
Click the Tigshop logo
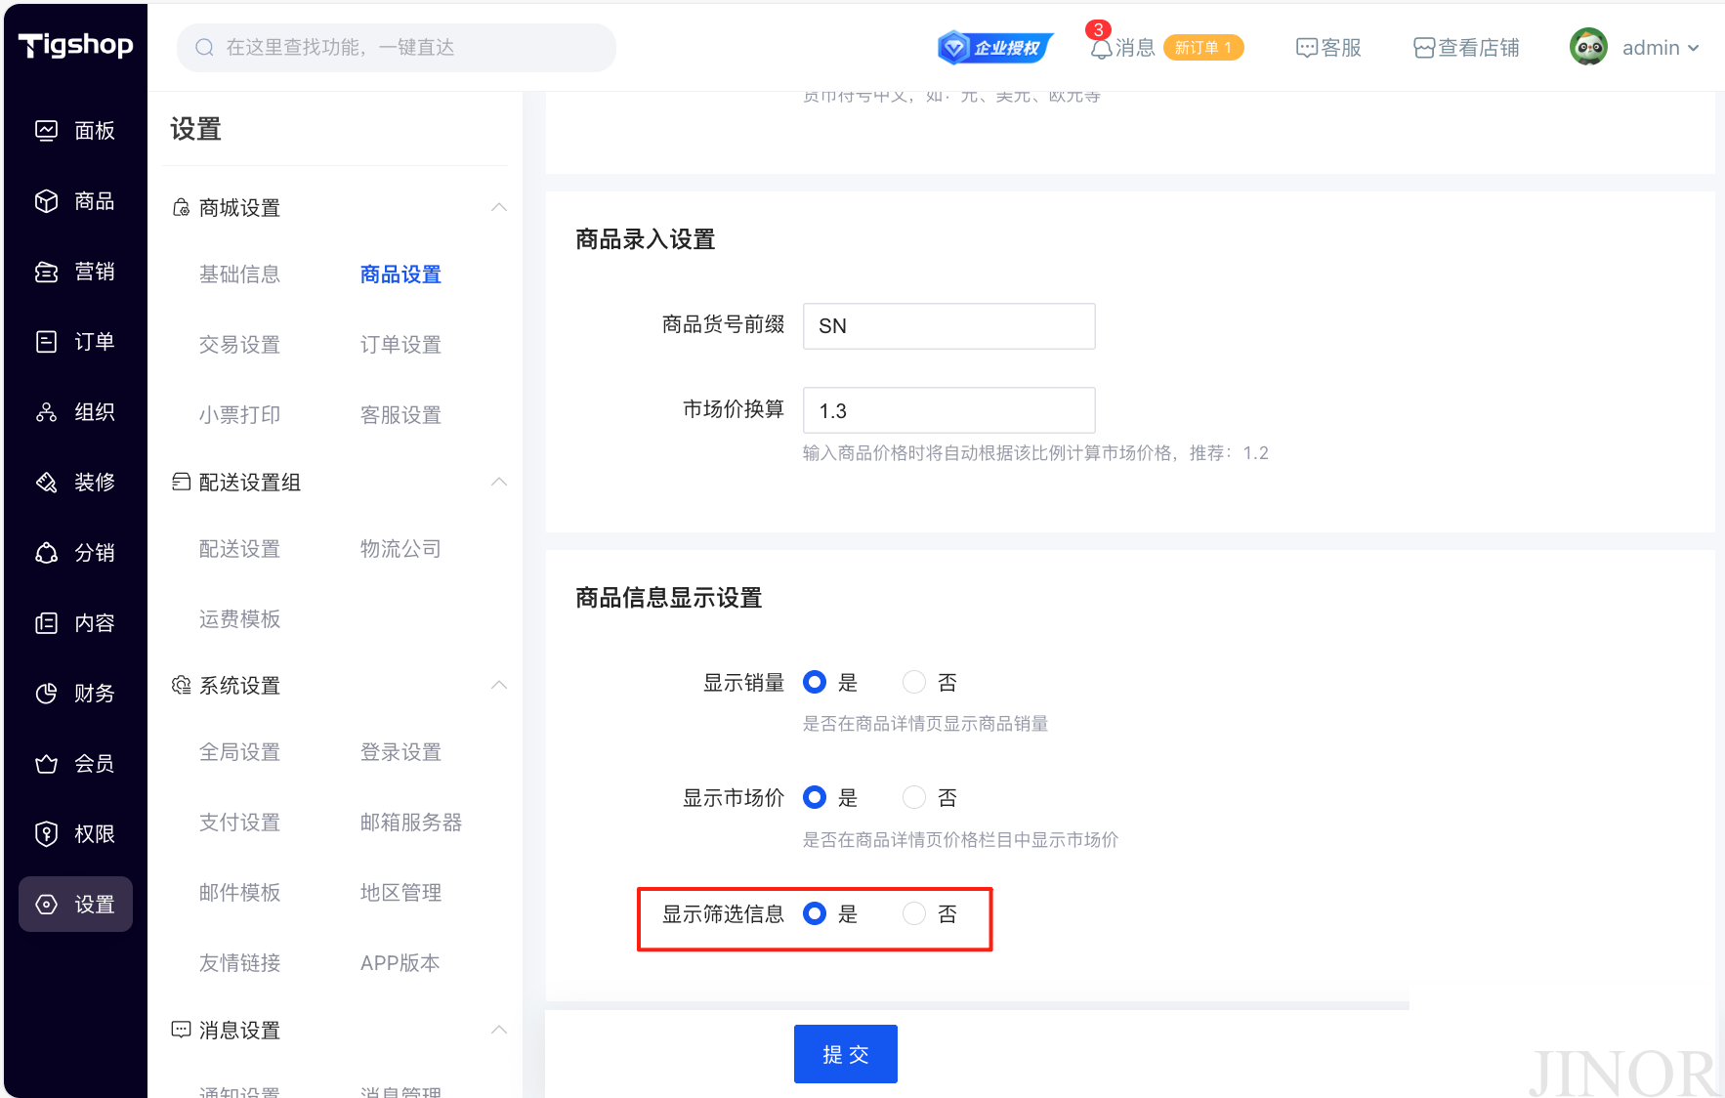pos(75,45)
